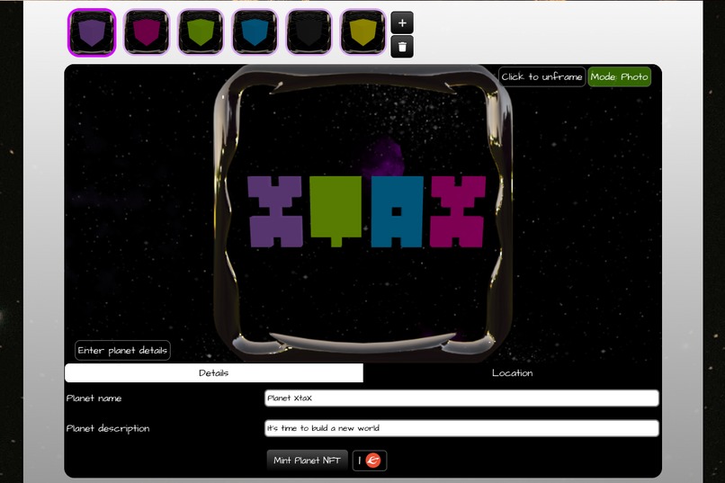Click to unframe button

tap(542, 76)
